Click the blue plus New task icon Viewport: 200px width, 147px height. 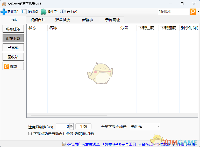coord(4,12)
